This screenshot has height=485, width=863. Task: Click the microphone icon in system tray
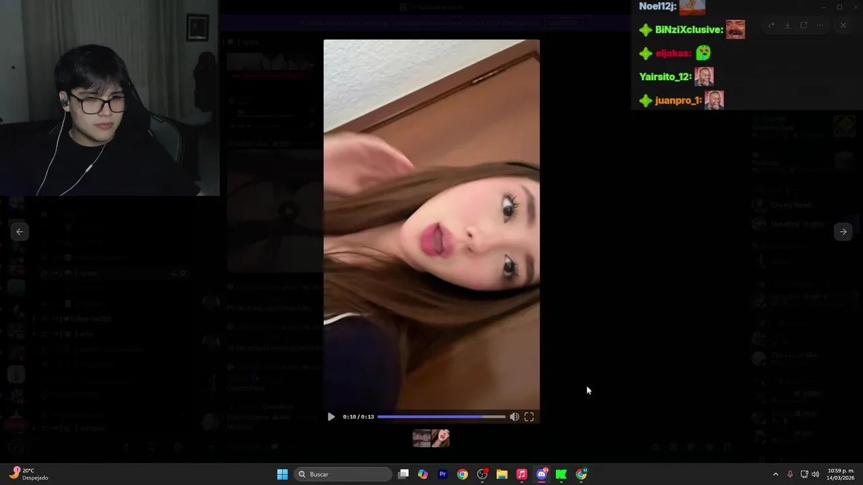tap(790, 474)
